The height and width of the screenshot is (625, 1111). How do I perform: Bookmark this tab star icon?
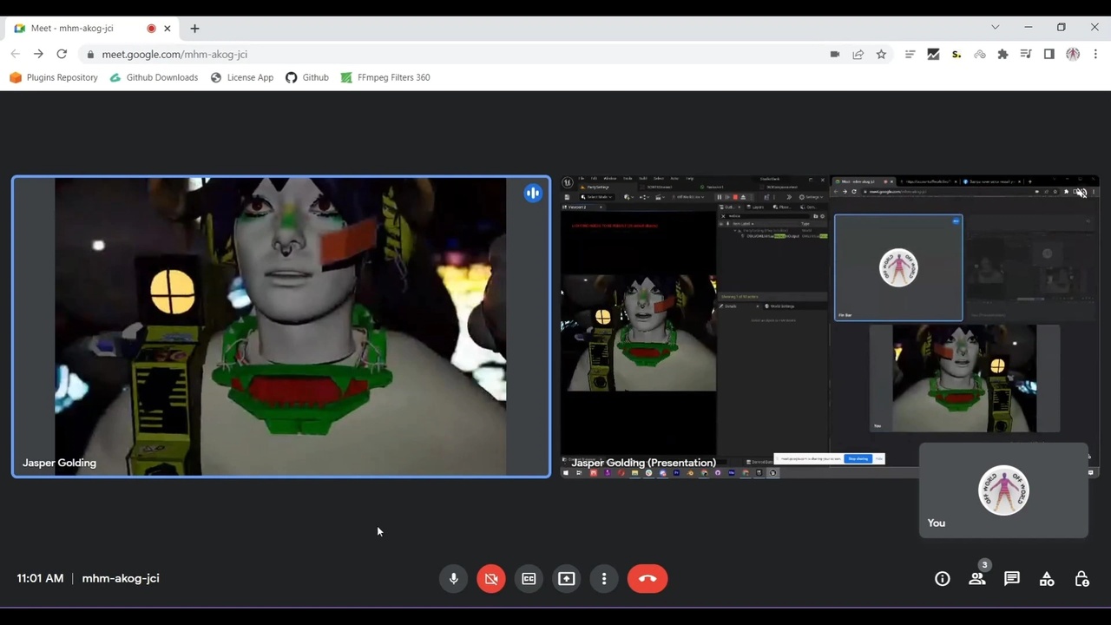click(x=881, y=54)
